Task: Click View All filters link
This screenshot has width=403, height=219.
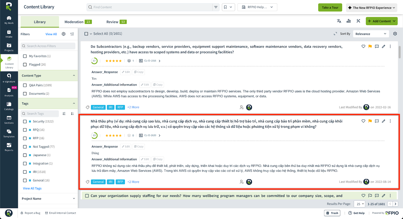Action: coord(51,34)
